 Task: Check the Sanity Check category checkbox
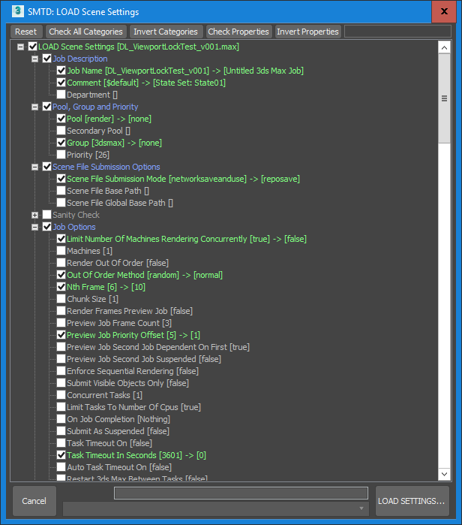click(x=47, y=215)
